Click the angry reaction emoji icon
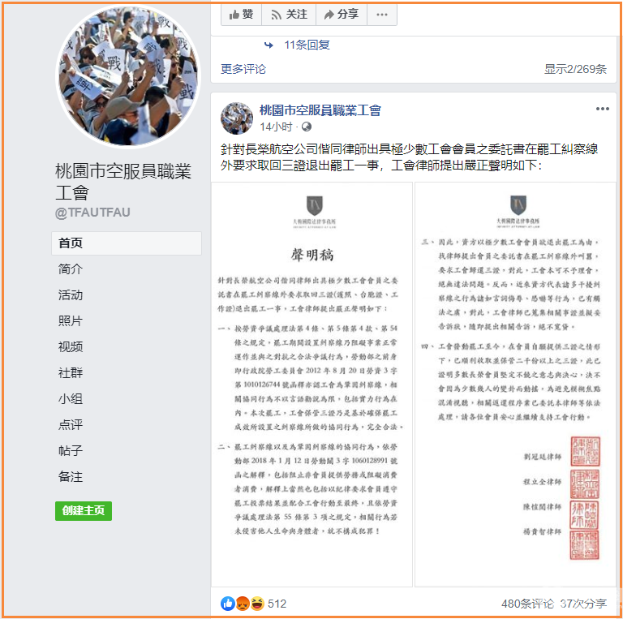The height and width of the screenshot is (619, 623). coord(243,604)
